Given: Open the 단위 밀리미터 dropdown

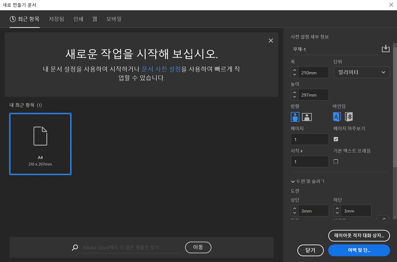Looking at the screenshot, I should click(362, 72).
